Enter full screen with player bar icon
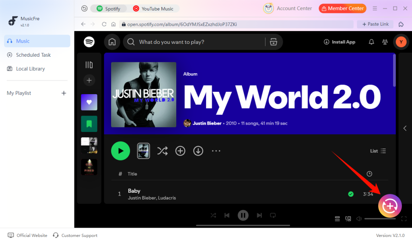Image resolution: width=412 pixels, height=243 pixels. click(404, 218)
